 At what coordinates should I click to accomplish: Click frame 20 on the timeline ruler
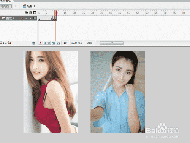[x=74, y=13]
